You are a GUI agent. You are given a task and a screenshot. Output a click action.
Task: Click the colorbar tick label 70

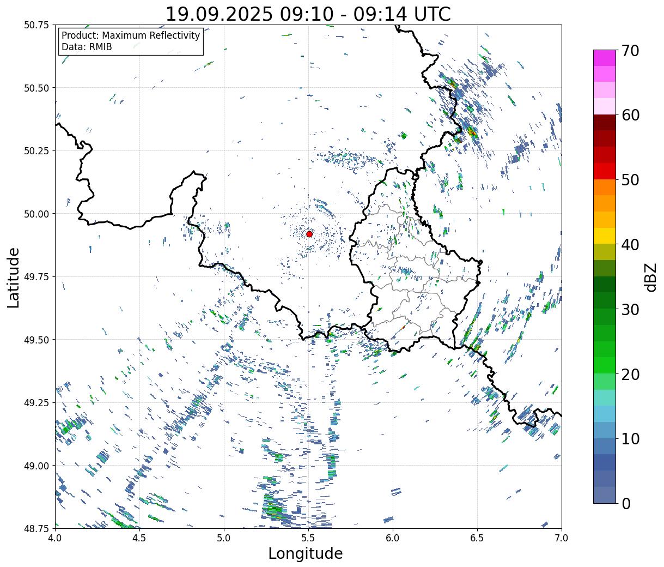[630, 51]
